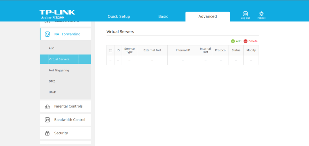Go to the DMZ settings

(52, 81)
